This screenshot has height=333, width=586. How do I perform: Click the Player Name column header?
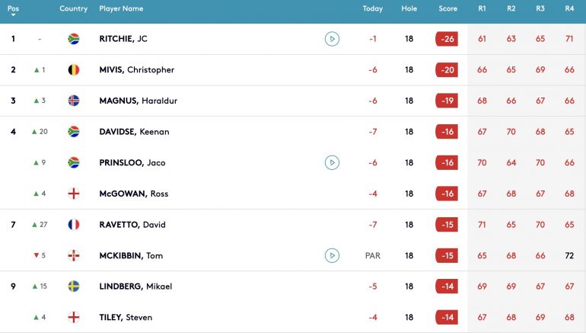click(x=121, y=9)
